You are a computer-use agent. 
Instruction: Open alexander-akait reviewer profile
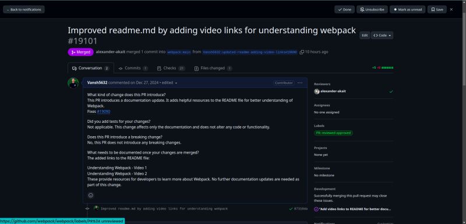(333, 91)
